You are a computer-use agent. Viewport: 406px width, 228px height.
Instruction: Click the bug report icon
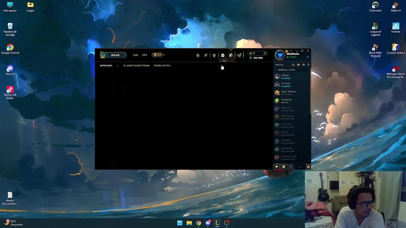(x=308, y=167)
